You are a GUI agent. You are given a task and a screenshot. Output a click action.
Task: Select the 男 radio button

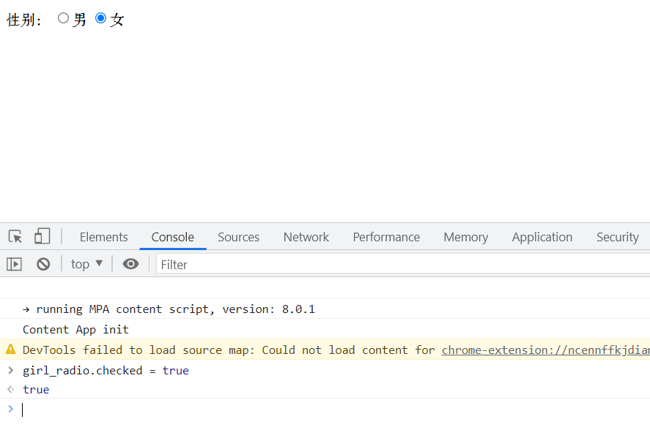tap(63, 18)
